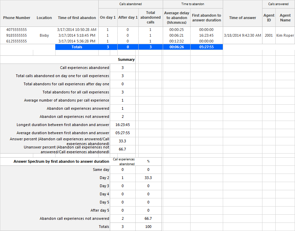This screenshot has height=231, width=295.
Task: Select first abandon time 3/17/2014 5:18:45 PM
Action: tap(77, 35)
